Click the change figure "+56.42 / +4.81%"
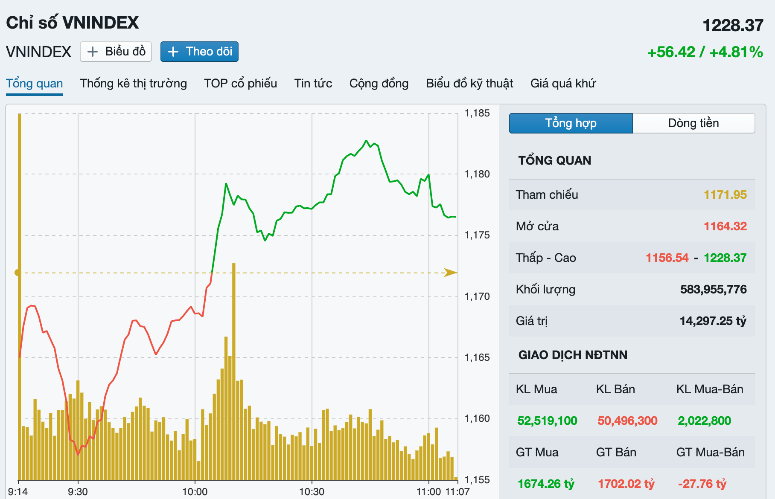 (705, 52)
